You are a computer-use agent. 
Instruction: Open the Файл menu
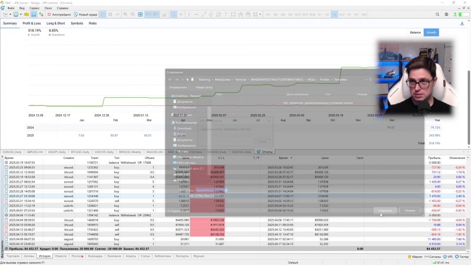pyautogui.click(x=11, y=8)
